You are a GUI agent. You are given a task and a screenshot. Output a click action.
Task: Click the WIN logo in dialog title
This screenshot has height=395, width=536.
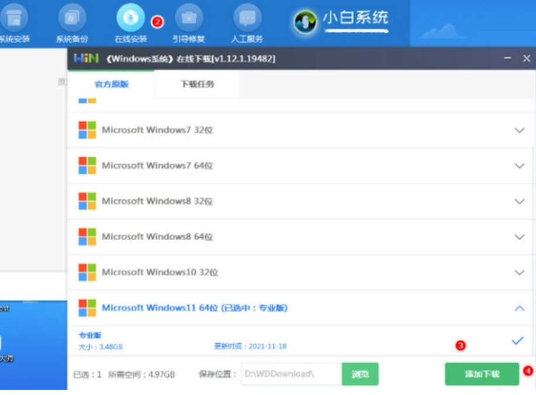86,58
